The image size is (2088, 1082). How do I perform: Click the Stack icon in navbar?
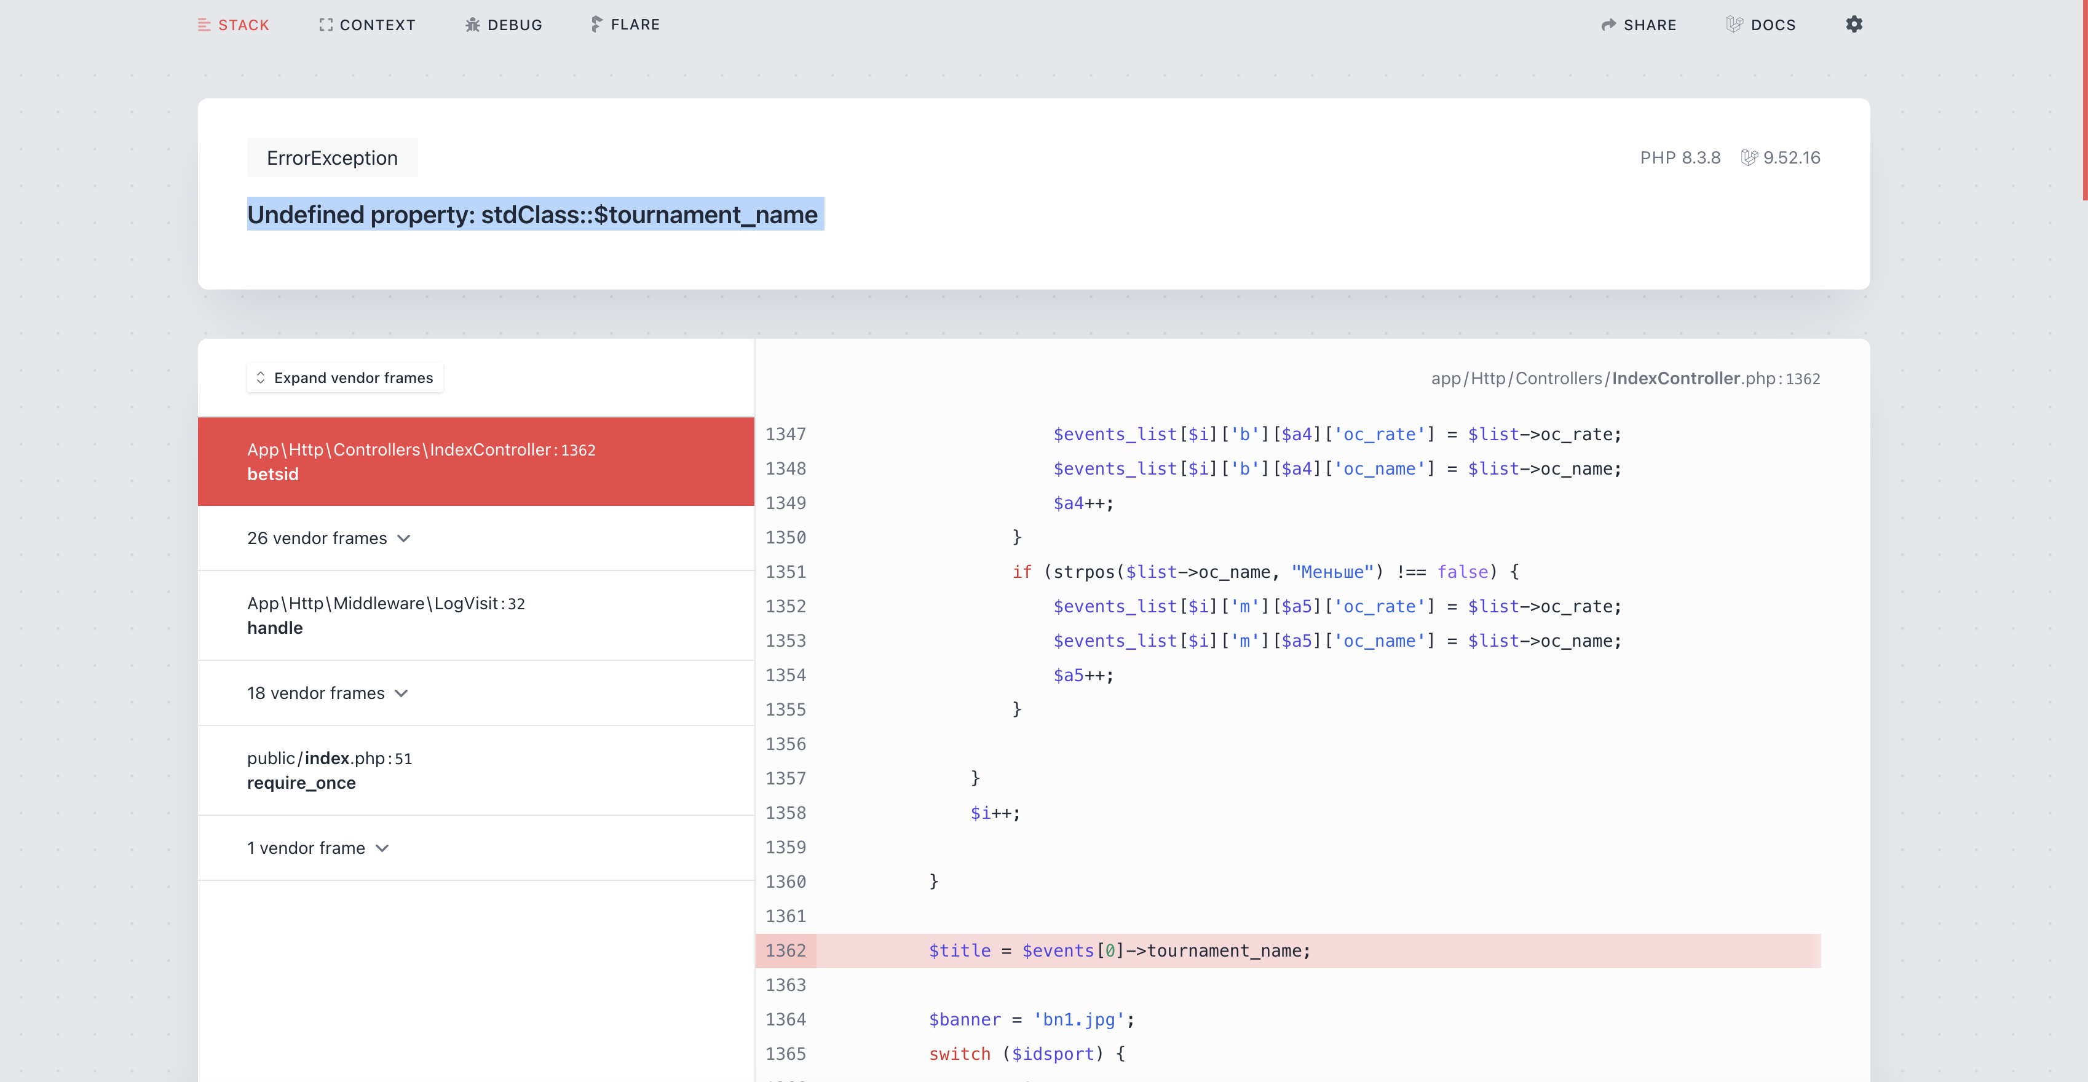coord(204,25)
